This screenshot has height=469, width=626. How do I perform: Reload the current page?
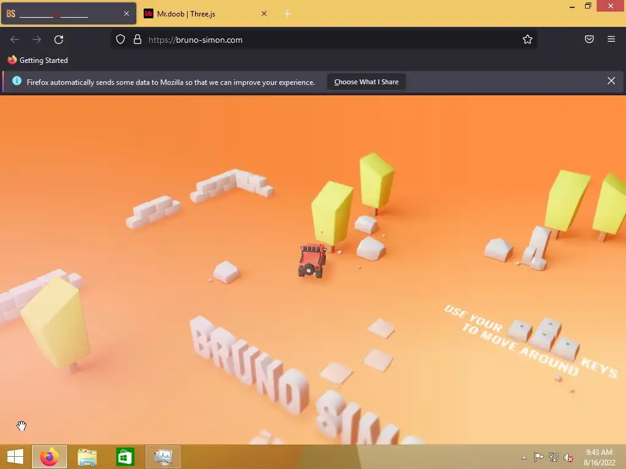pos(59,40)
